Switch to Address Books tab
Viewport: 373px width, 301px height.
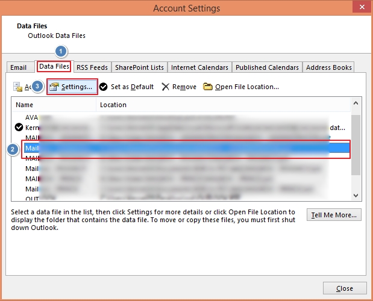[x=329, y=67]
